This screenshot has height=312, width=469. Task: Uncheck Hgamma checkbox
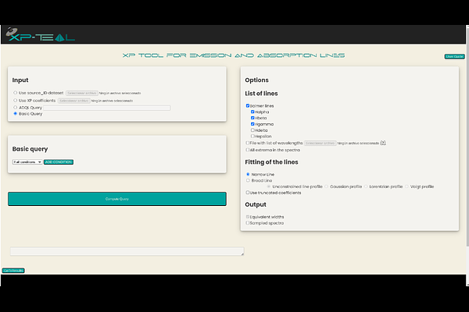pos(252,124)
